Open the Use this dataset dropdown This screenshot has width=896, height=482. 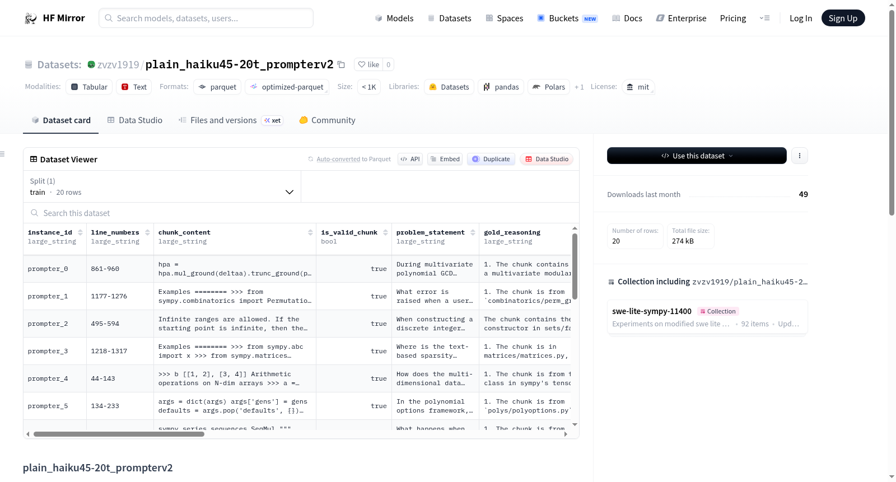[x=697, y=156]
